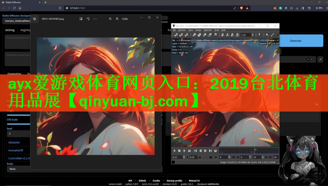The image size is (328, 186).
Task: Click zoom value field showing 1,22
Action: pyautogui.click(x=246, y=35)
